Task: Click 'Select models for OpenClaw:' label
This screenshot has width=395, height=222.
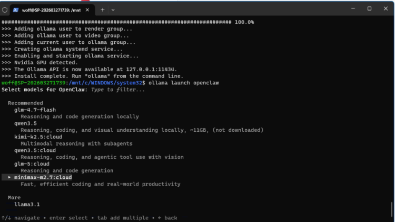Action: pos(44,90)
